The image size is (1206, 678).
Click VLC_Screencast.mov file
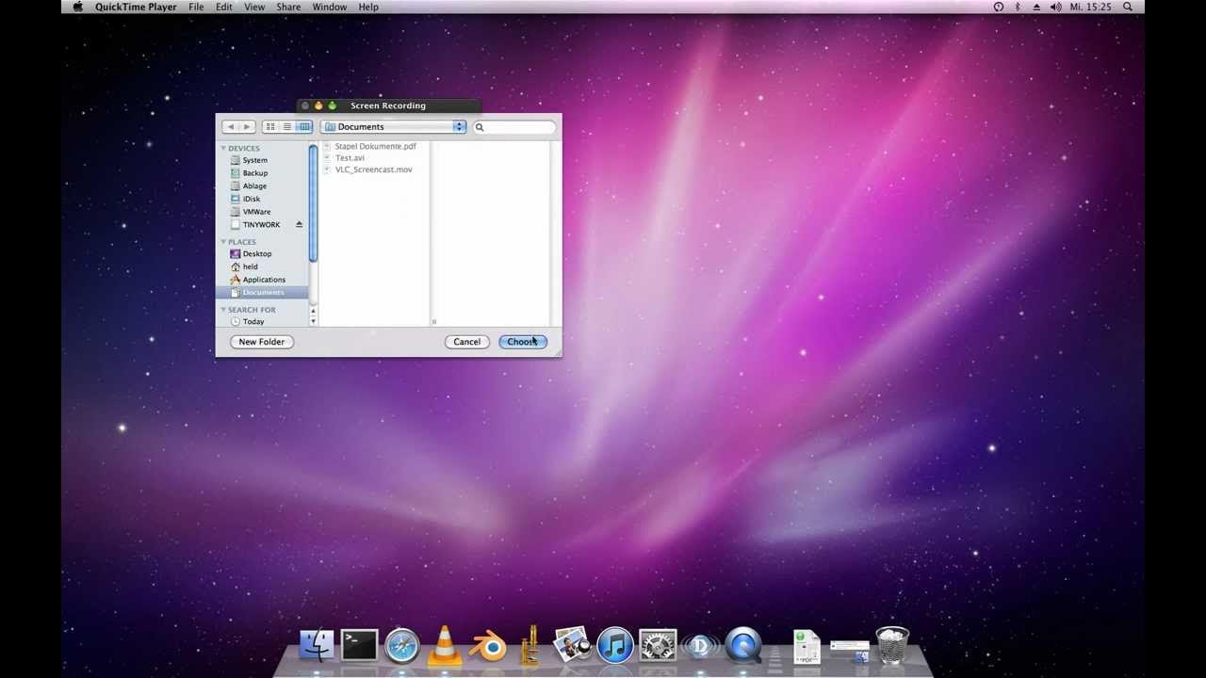coord(375,169)
